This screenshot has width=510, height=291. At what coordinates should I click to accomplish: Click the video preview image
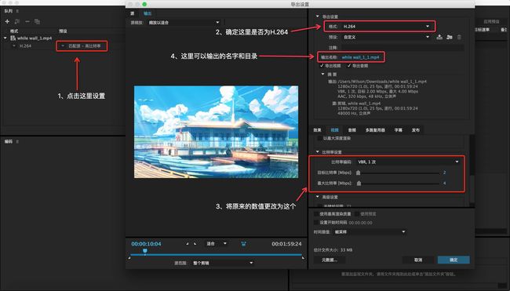(217, 132)
